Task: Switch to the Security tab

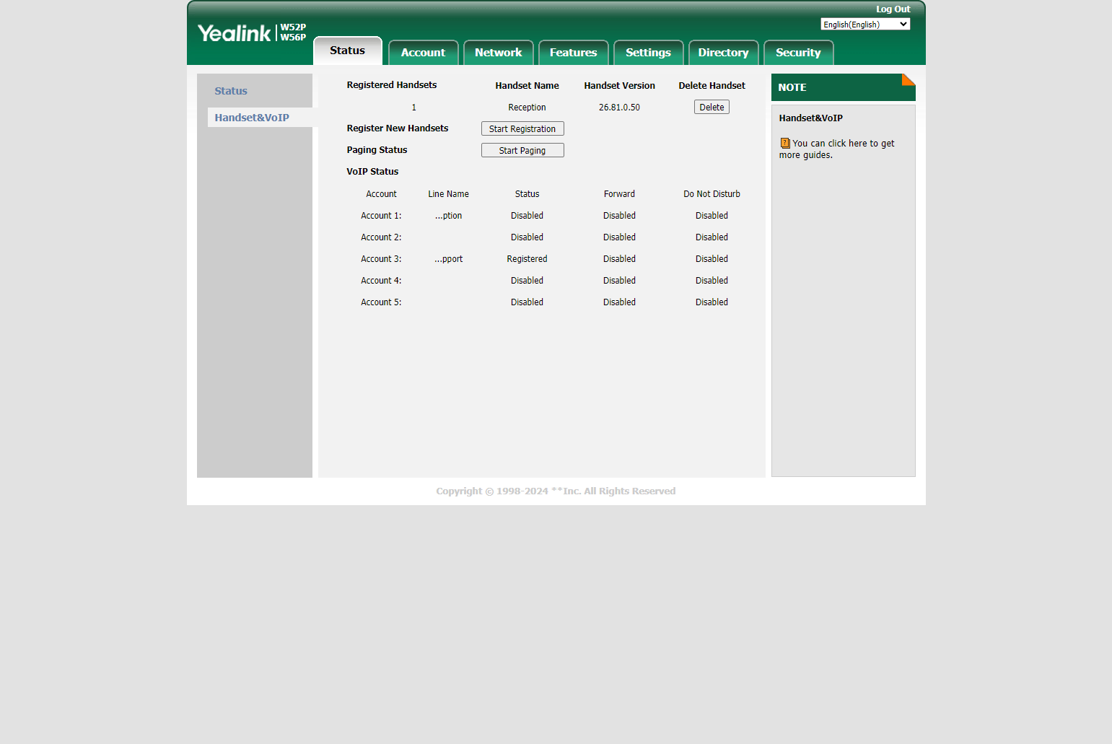Action: 799,53
